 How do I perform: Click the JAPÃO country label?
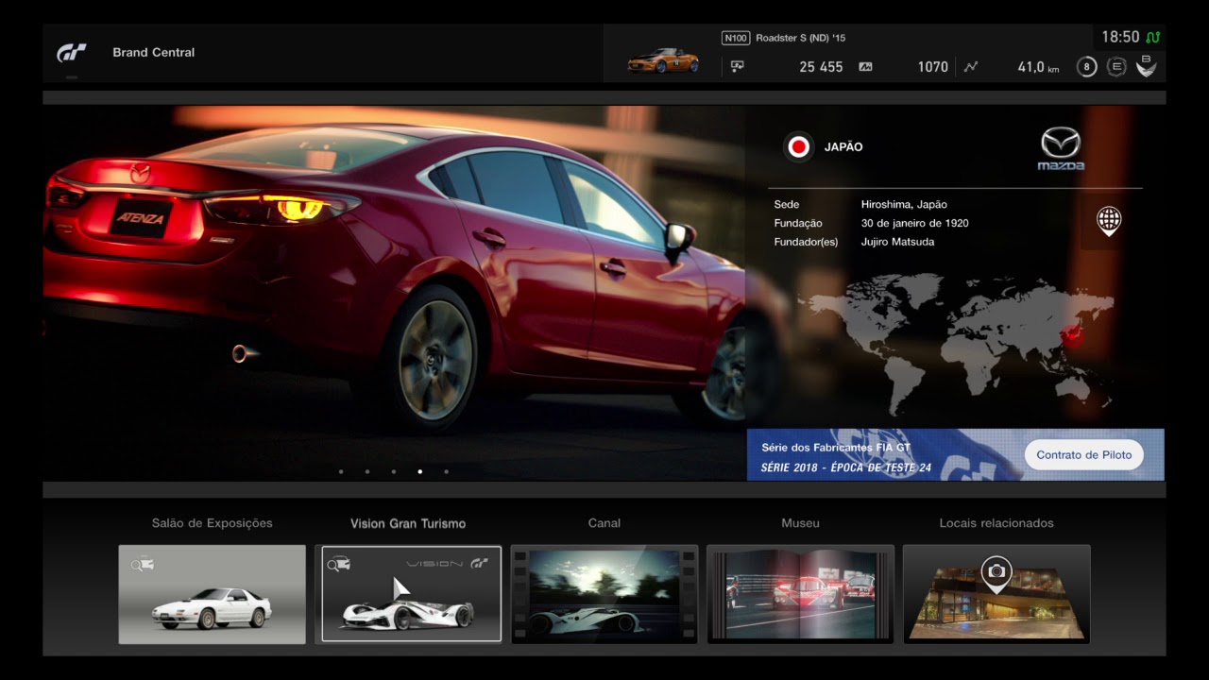click(x=843, y=147)
